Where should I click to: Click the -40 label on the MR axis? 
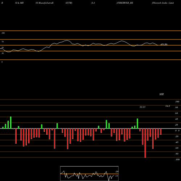coord(177,142)
